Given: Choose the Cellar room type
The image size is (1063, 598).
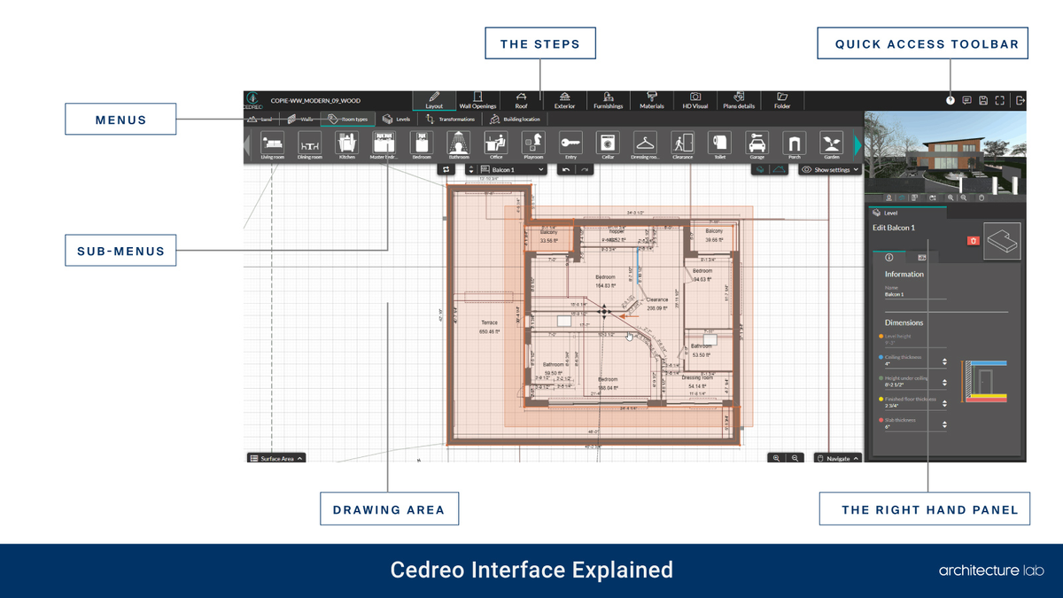Looking at the screenshot, I should (x=608, y=145).
